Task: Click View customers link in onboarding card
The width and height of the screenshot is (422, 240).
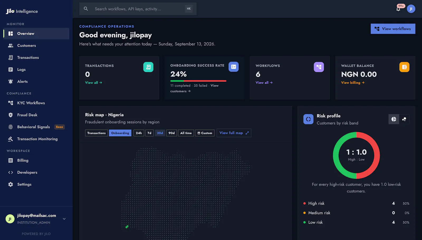Action: (x=181, y=91)
